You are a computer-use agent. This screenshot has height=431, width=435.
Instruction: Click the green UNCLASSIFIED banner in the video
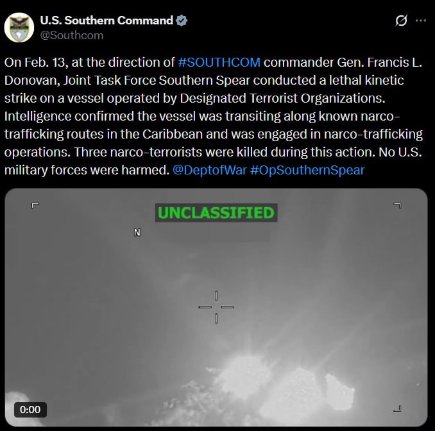(x=216, y=213)
